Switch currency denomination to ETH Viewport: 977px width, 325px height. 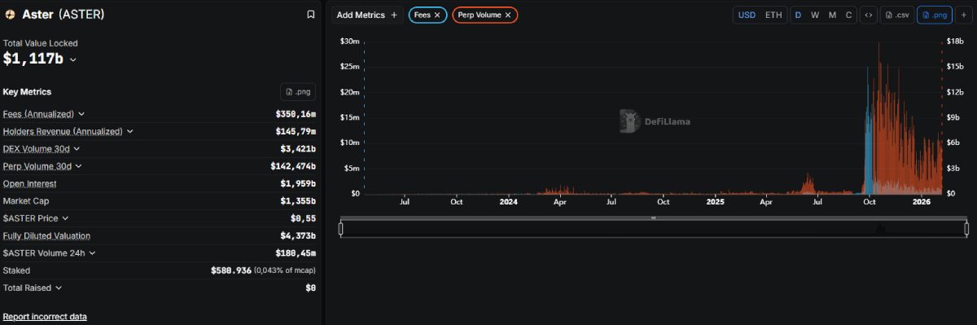[773, 15]
